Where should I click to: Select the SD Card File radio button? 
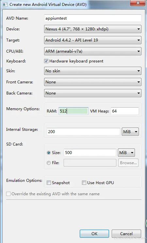(49, 163)
